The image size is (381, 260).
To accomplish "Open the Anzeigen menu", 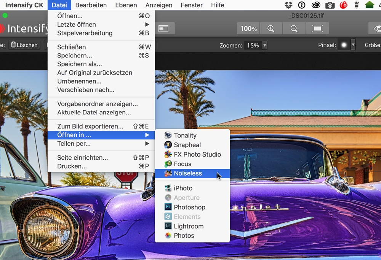I will [x=158, y=5].
